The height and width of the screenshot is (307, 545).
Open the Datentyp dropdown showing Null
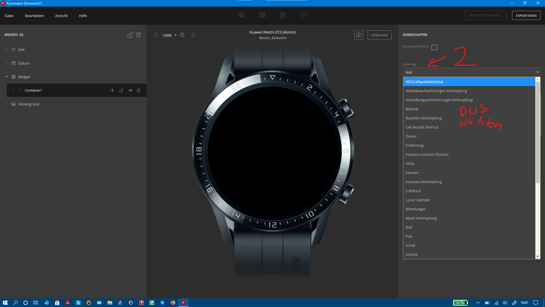[471, 72]
